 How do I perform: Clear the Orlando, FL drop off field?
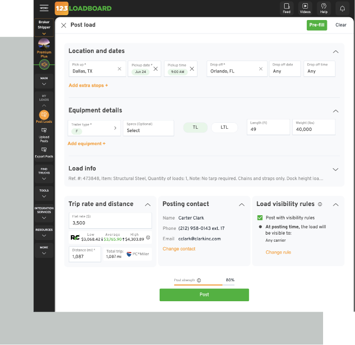coord(261,69)
